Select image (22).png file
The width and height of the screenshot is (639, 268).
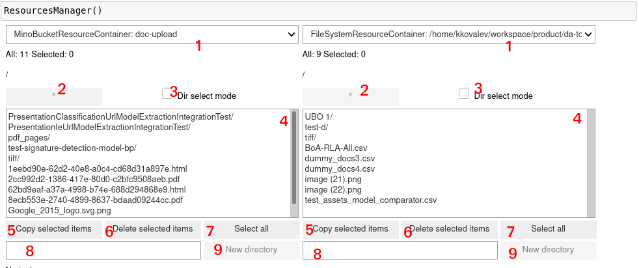point(333,190)
